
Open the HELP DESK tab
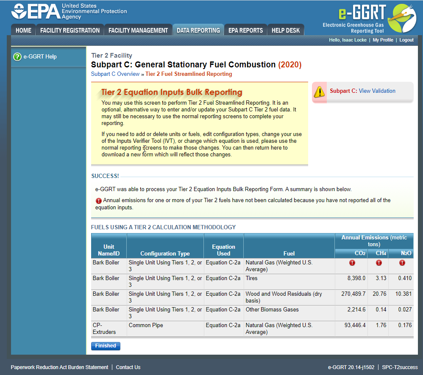pos(285,30)
